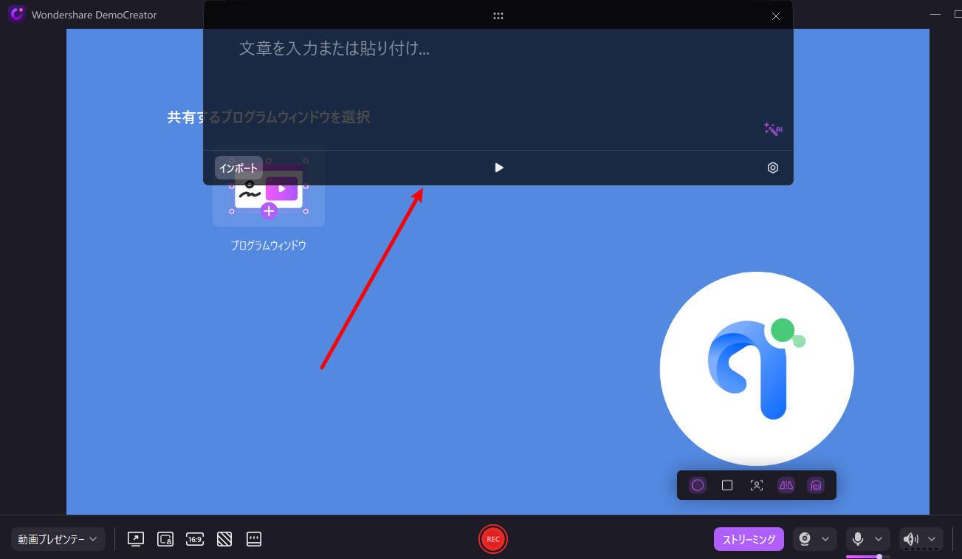Image resolution: width=962 pixels, height=559 pixels.
Task: Click the striped background icon
Action: tap(224, 539)
